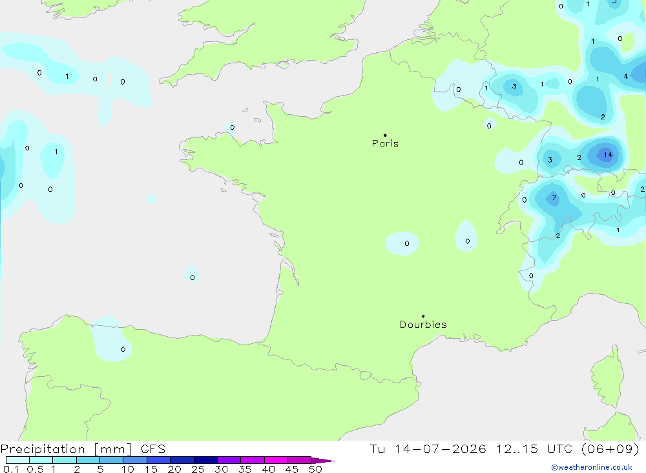Pick the 0.1–0.5 mm legend swatch
The width and height of the screenshot is (646, 473).
[17, 460]
